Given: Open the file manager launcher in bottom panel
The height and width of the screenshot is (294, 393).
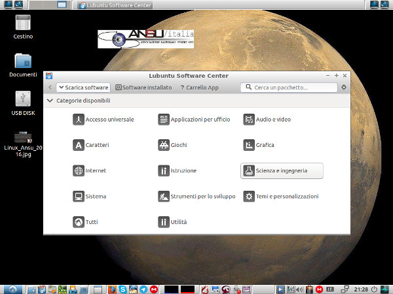Looking at the screenshot, I should tap(52, 289).
